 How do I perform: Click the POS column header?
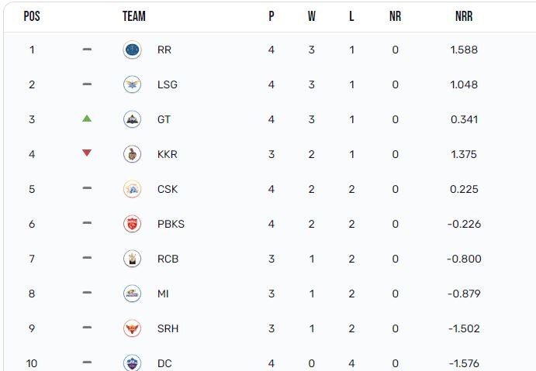click(x=32, y=16)
